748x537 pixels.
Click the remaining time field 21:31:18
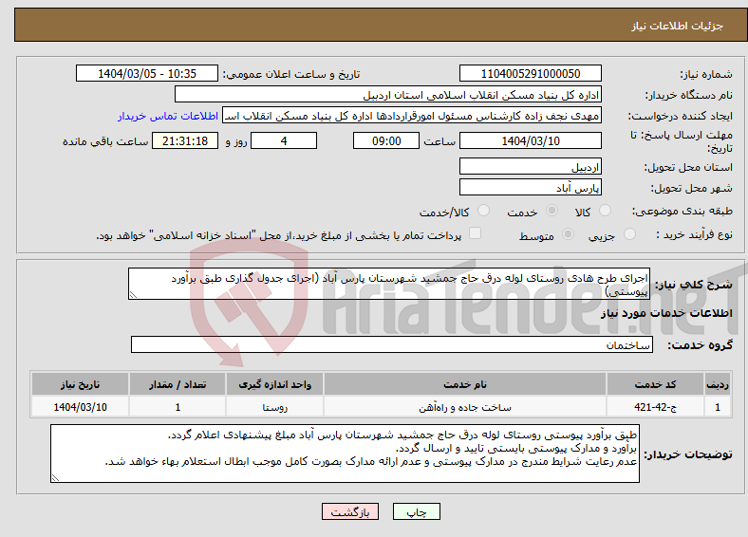(x=185, y=140)
